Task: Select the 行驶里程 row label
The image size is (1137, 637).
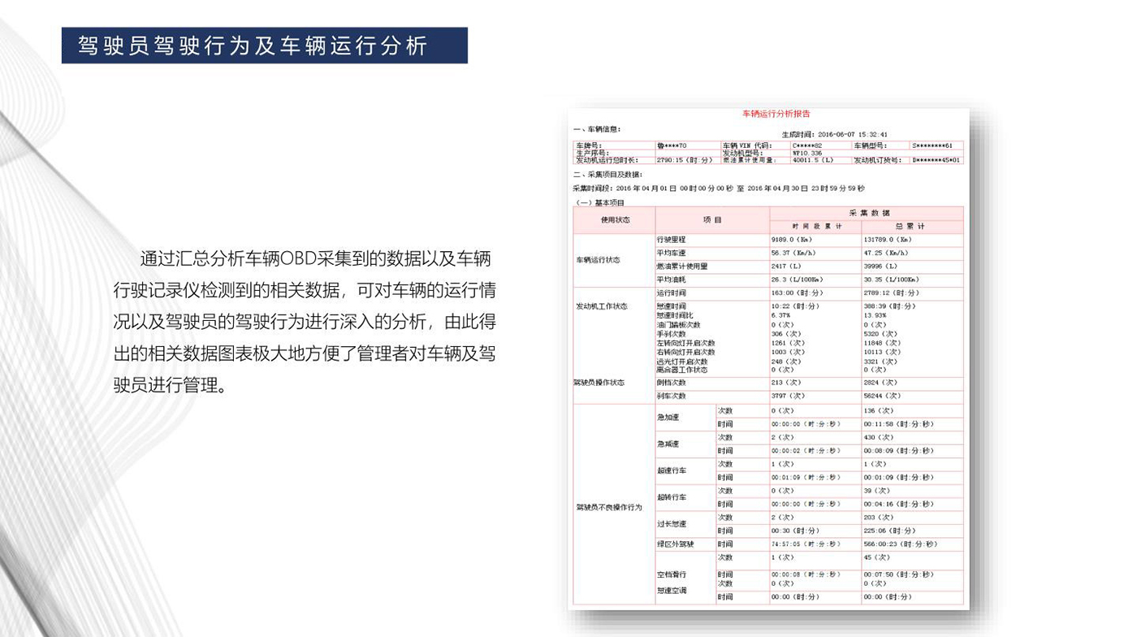Action: (x=672, y=240)
